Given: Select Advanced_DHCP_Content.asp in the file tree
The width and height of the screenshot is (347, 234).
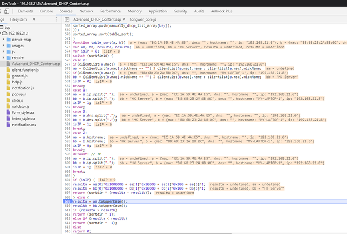Looking at the screenshot, I should pos(36,64).
